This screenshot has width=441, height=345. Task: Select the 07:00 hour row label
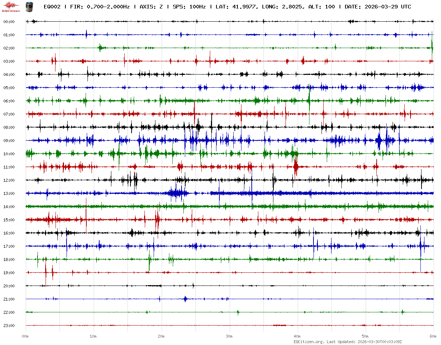[9, 114]
